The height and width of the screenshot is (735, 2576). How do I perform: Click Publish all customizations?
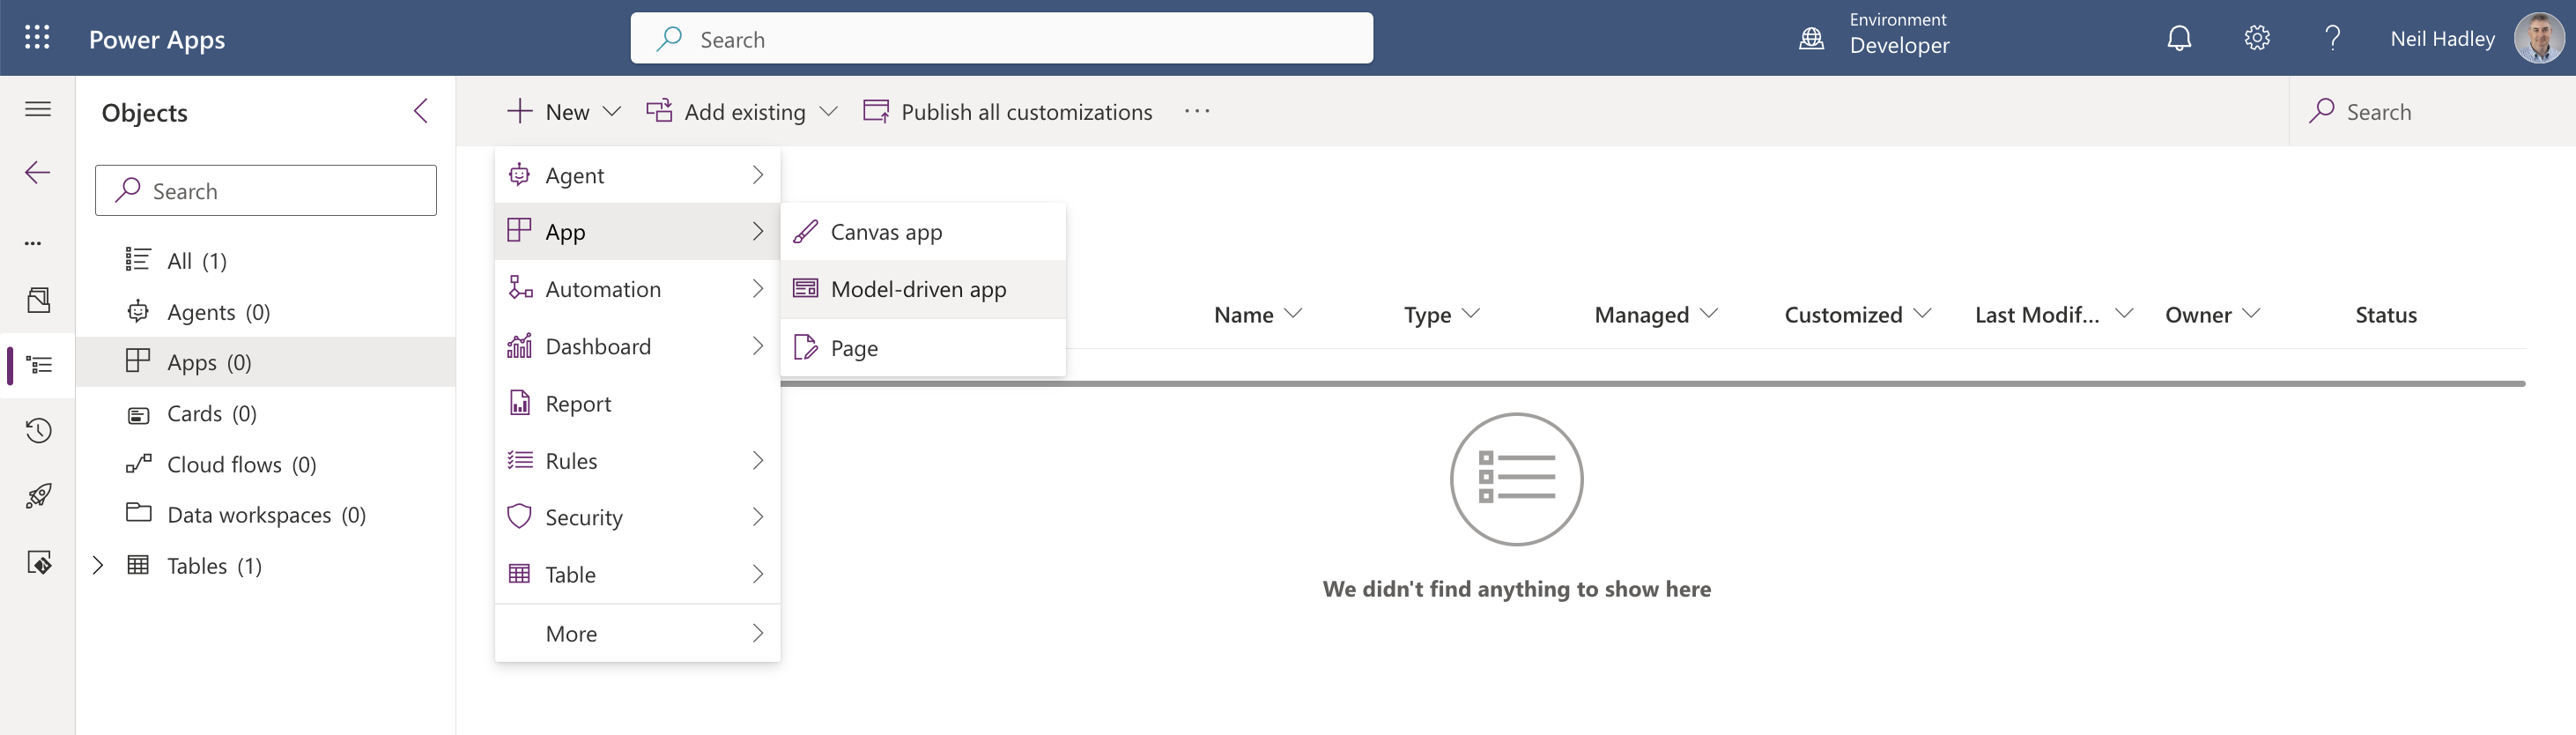(1008, 111)
